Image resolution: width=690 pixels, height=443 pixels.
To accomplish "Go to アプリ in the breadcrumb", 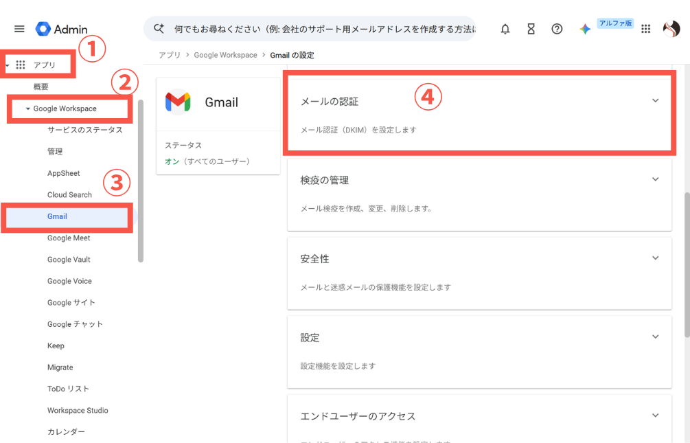I will (x=170, y=55).
